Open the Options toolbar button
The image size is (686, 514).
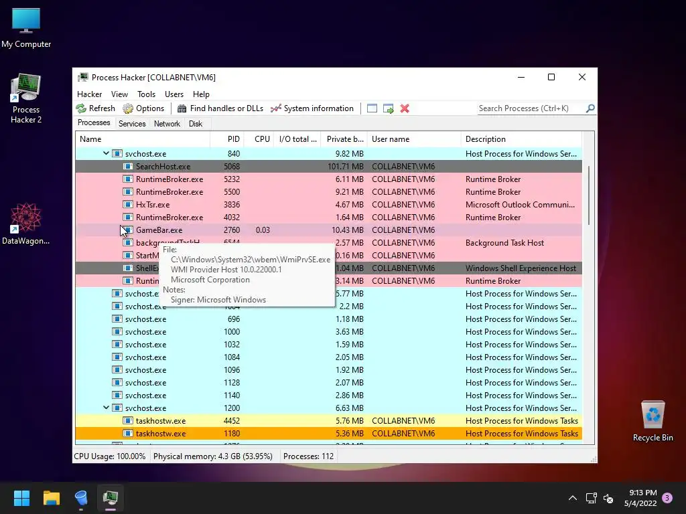point(143,108)
